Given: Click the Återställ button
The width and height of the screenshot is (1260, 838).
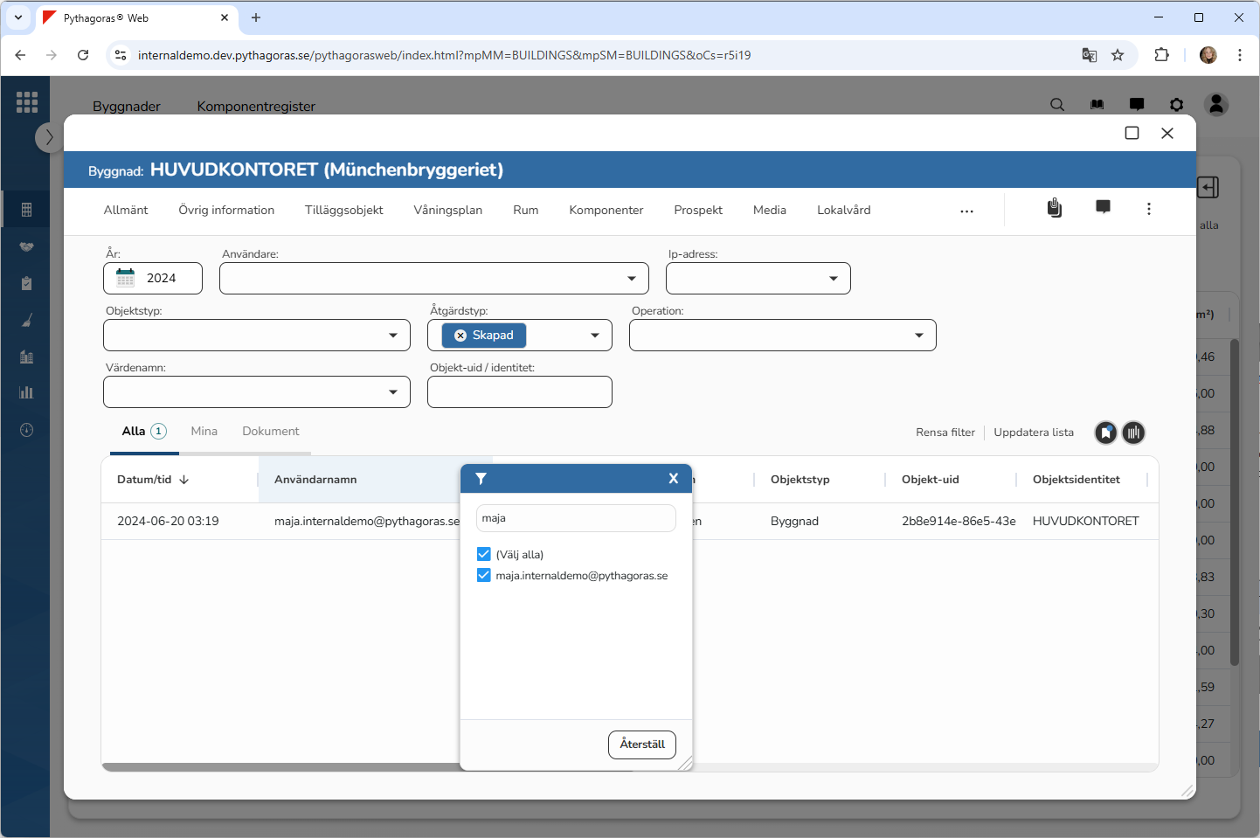Looking at the screenshot, I should point(642,745).
